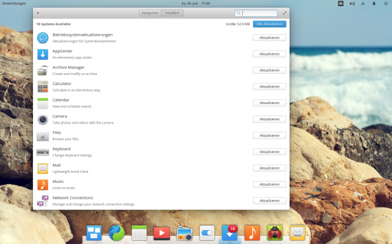Launch Music from the dock

[252, 233]
